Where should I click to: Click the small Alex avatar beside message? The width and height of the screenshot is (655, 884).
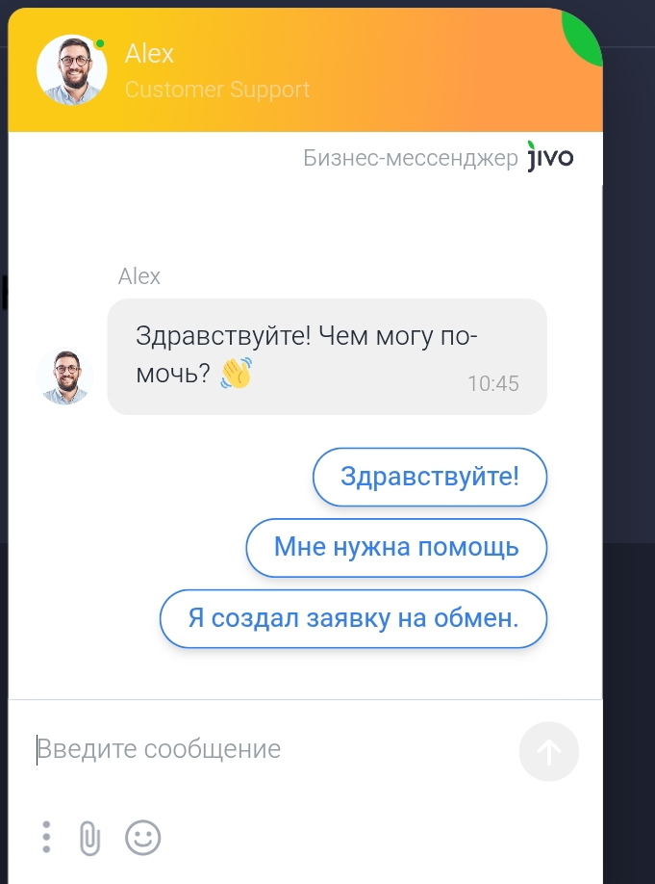pos(64,377)
